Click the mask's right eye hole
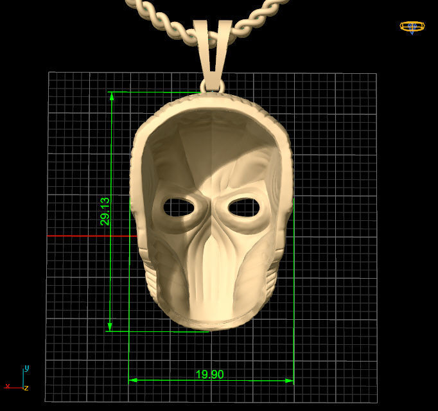438x411 pixels. (x=244, y=207)
